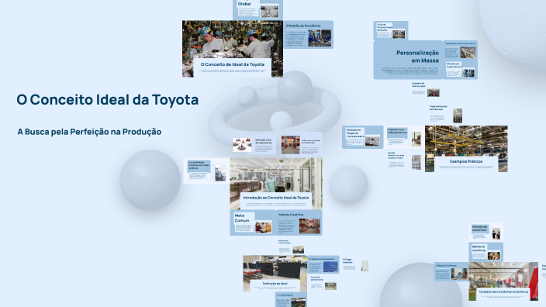Open the 'Definição de Ideal' topic slide
Viewport: 546px width, 307px height.
pos(275,274)
